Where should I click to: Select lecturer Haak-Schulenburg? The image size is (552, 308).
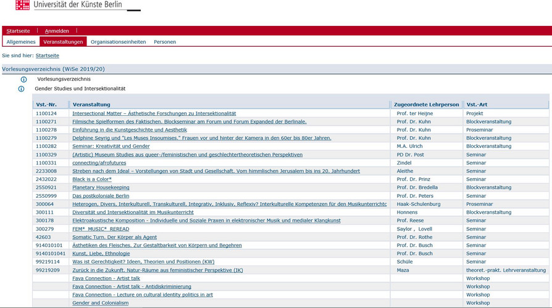[419, 204]
